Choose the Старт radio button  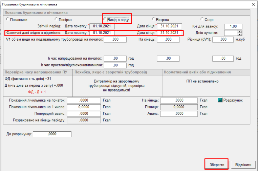202,20
